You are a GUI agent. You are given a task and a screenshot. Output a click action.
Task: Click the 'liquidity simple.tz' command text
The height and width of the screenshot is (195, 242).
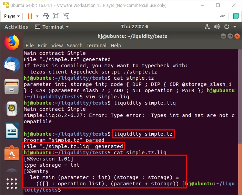143,134
